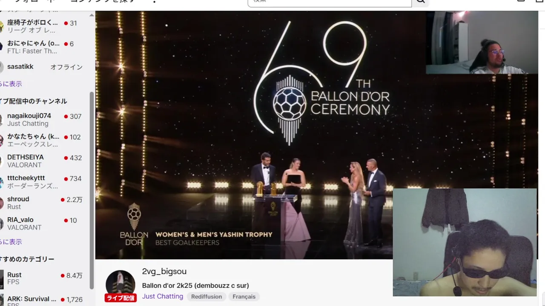Open the shroud Rust channel
Image resolution: width=545 pixels, height=306 pixels.
pos(43,203)
